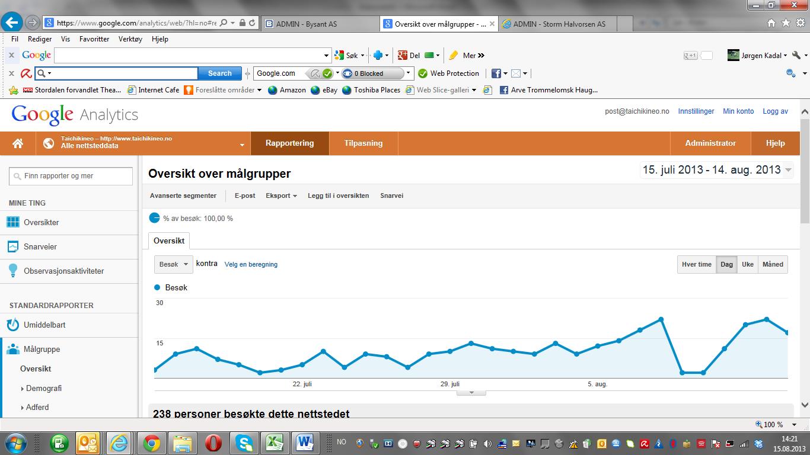Click the Finn rapporter og mer field
The image size is (810, 455).
(71, 176)
